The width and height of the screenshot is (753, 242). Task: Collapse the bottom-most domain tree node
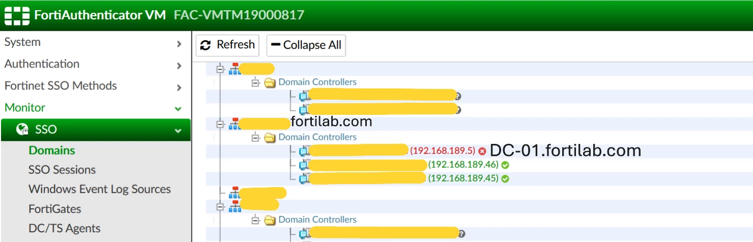click(x=220, y=206)
